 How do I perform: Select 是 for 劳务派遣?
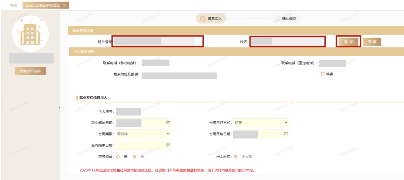(x=118, y=156)
